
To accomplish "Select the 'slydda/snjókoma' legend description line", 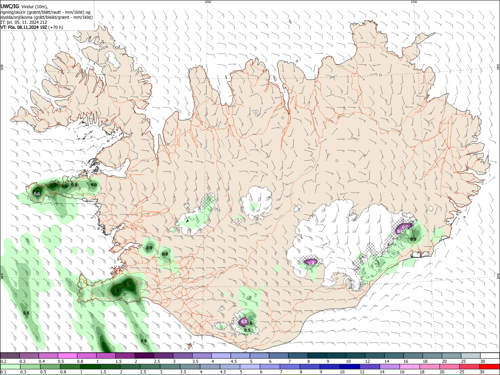I will point(46,17).
